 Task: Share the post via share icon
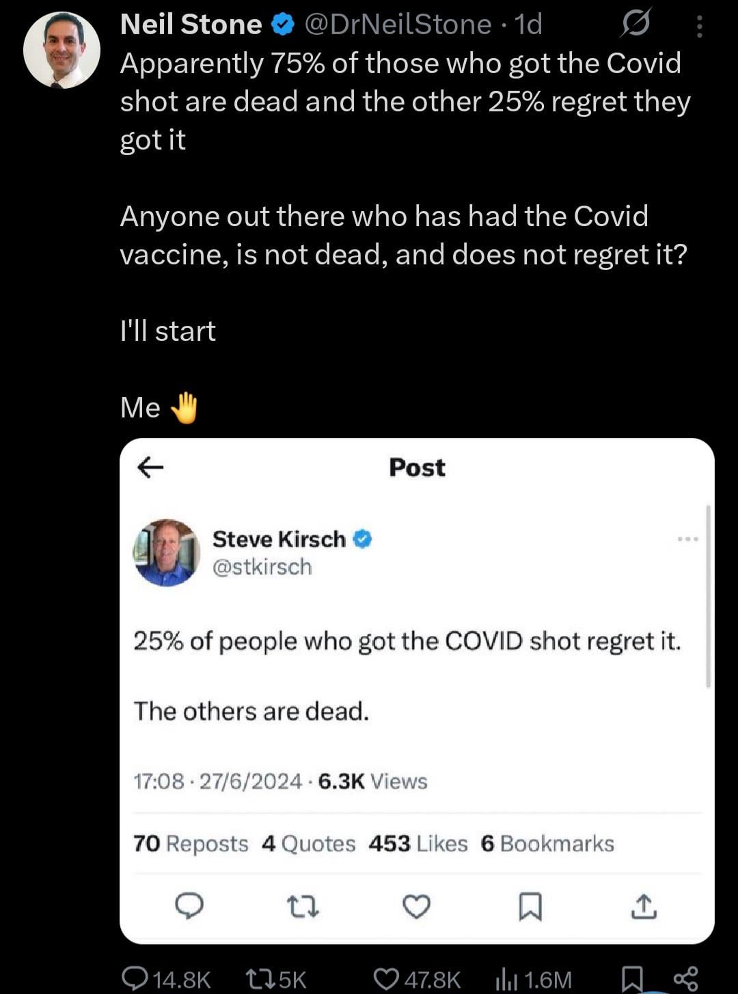pos(685,978)
